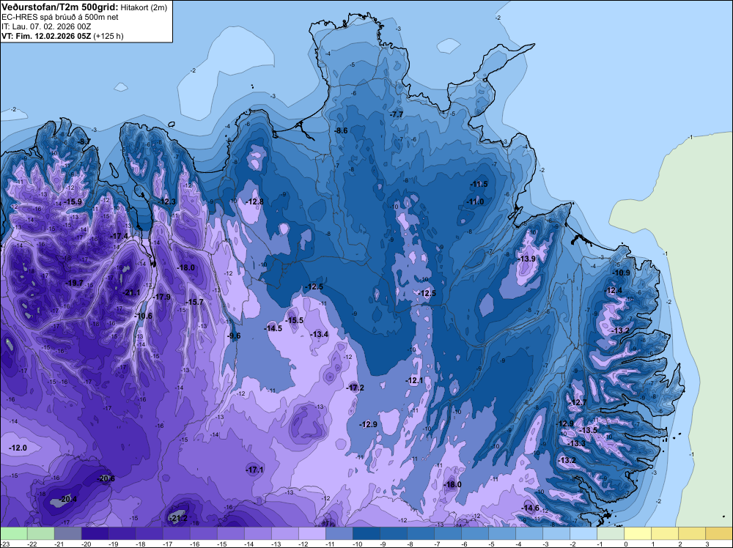This screenshot has height=548, width=733.
Task: Click the -17.9 temperature value
Action: (161, 297)
